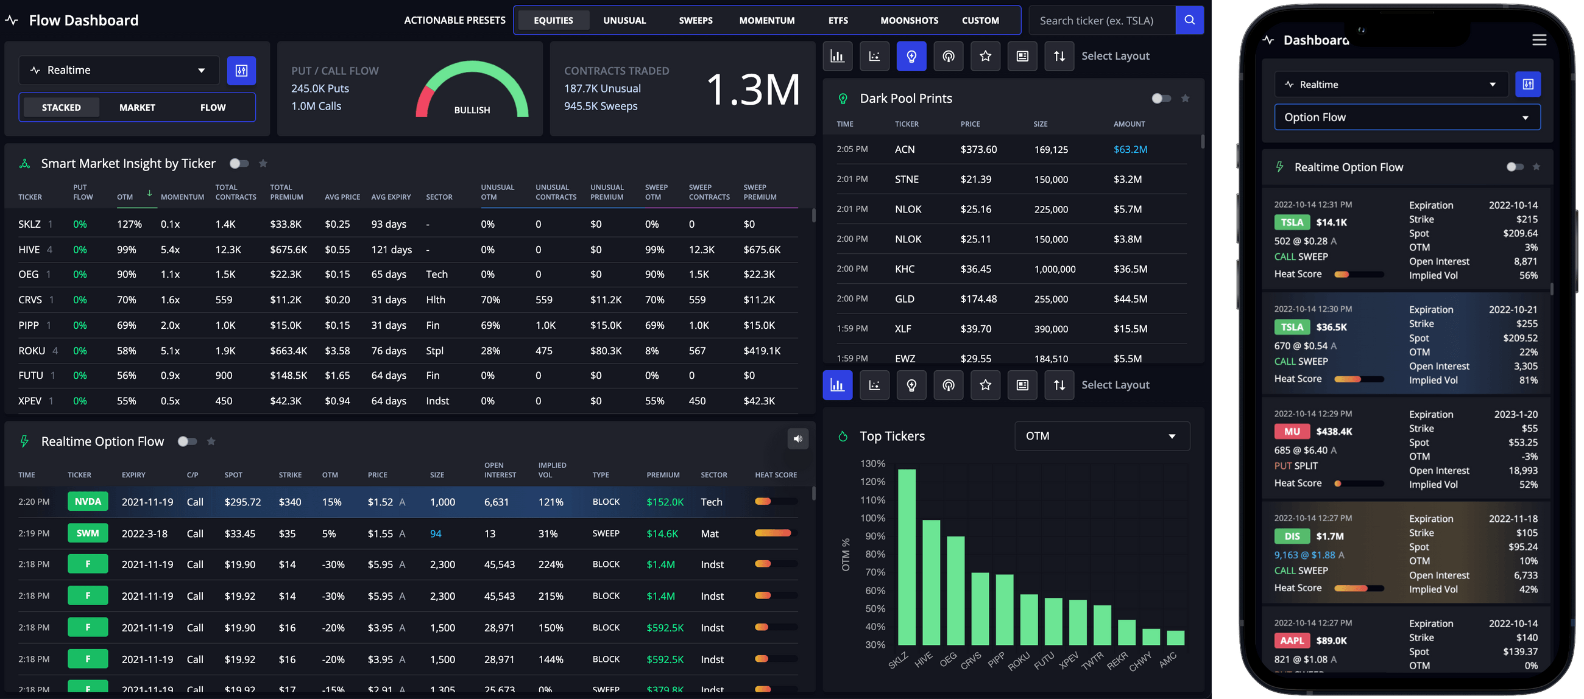Screen dimensions: 1584x699
Task: Click the 94 size value in SWM row
Action: [436, 533]
